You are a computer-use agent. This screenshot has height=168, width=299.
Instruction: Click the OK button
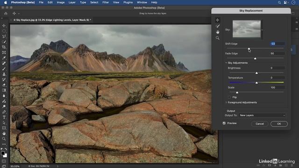point(279,124)
